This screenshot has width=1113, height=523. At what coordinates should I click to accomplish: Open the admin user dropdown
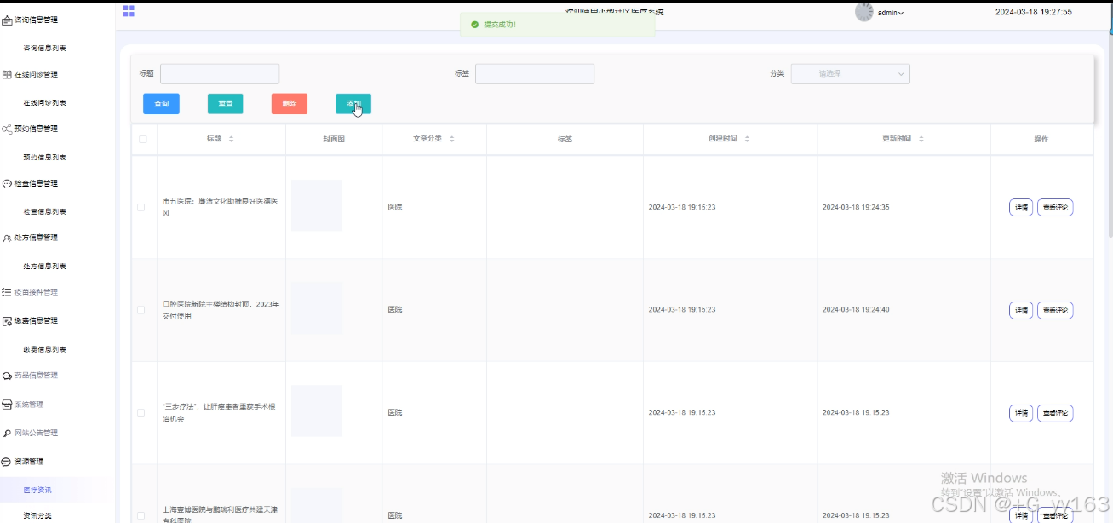[x=890, y=13]
